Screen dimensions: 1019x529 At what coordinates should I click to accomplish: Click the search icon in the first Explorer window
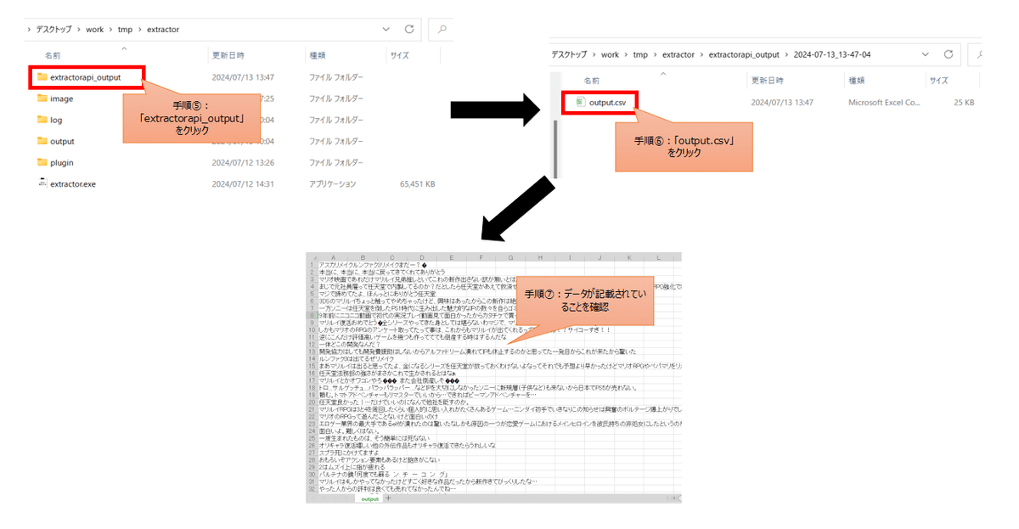pyautogui.click(x=440, y=29)
